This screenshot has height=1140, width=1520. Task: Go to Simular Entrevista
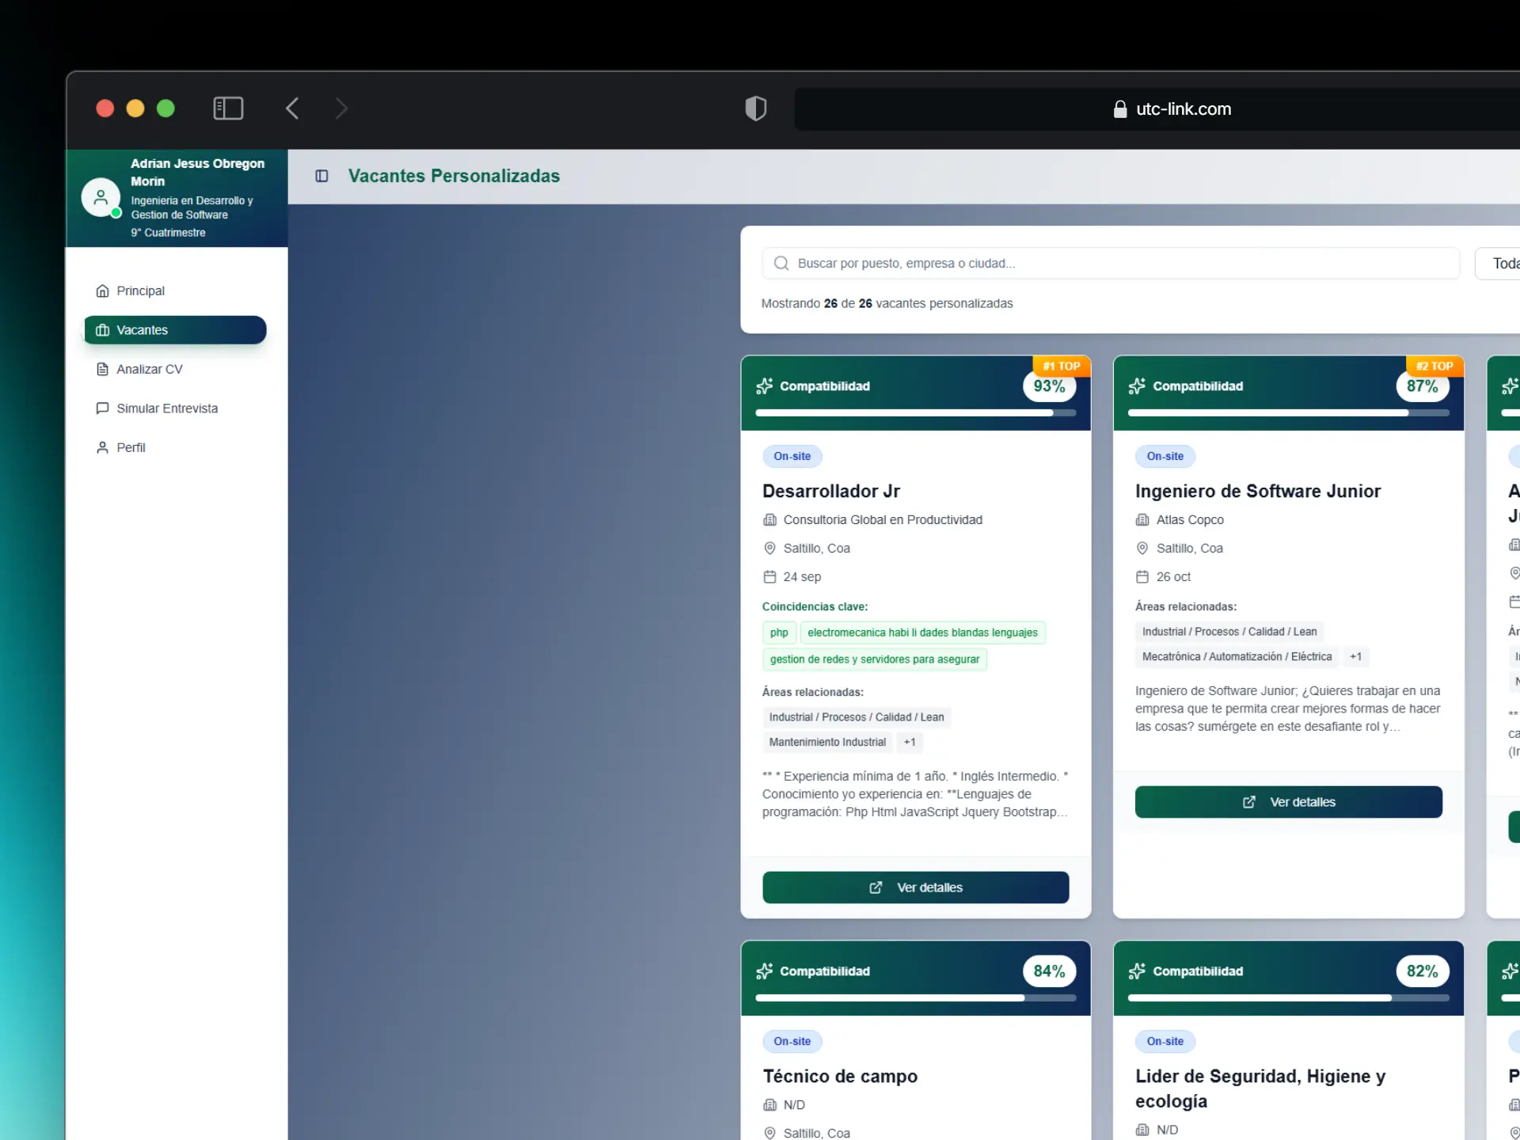coord(166,408)
